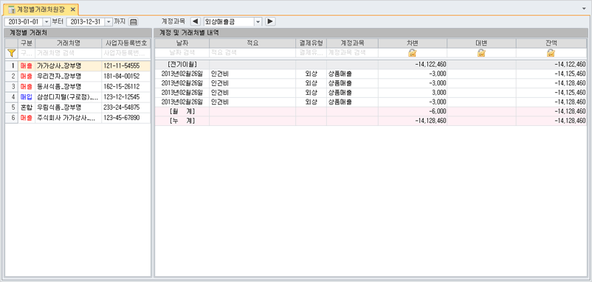The width and height of the screenshot is (592, 282).
Task: Click registration number 233-24-54875
Action: (121, 107)
